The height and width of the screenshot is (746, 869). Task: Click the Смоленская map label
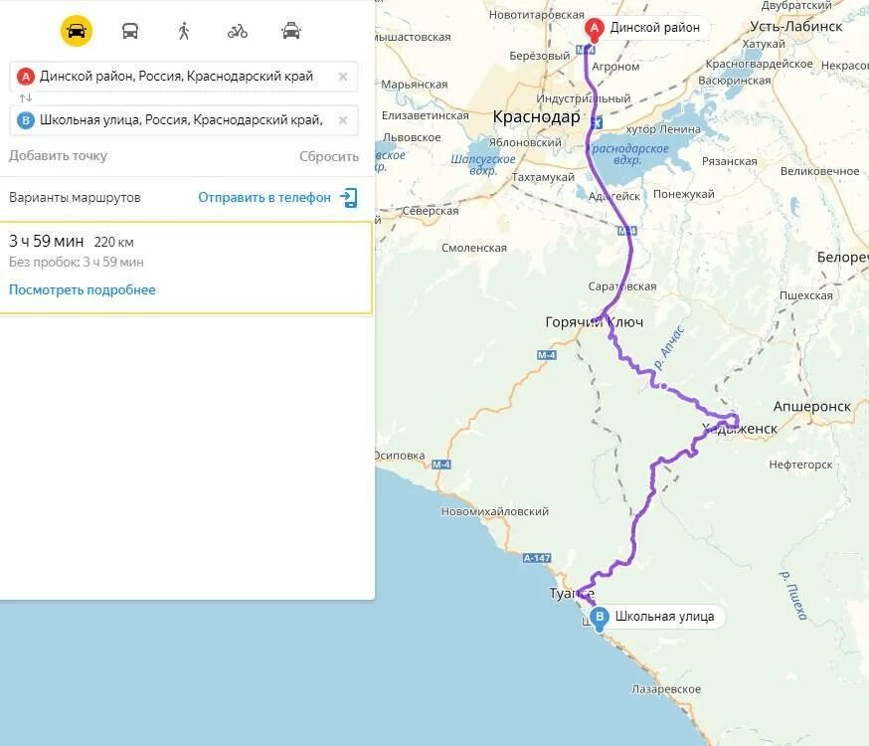tap(474, 248)
